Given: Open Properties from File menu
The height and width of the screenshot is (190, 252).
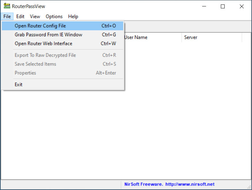Looking at the screenshot, I should (x=62, y=73).
